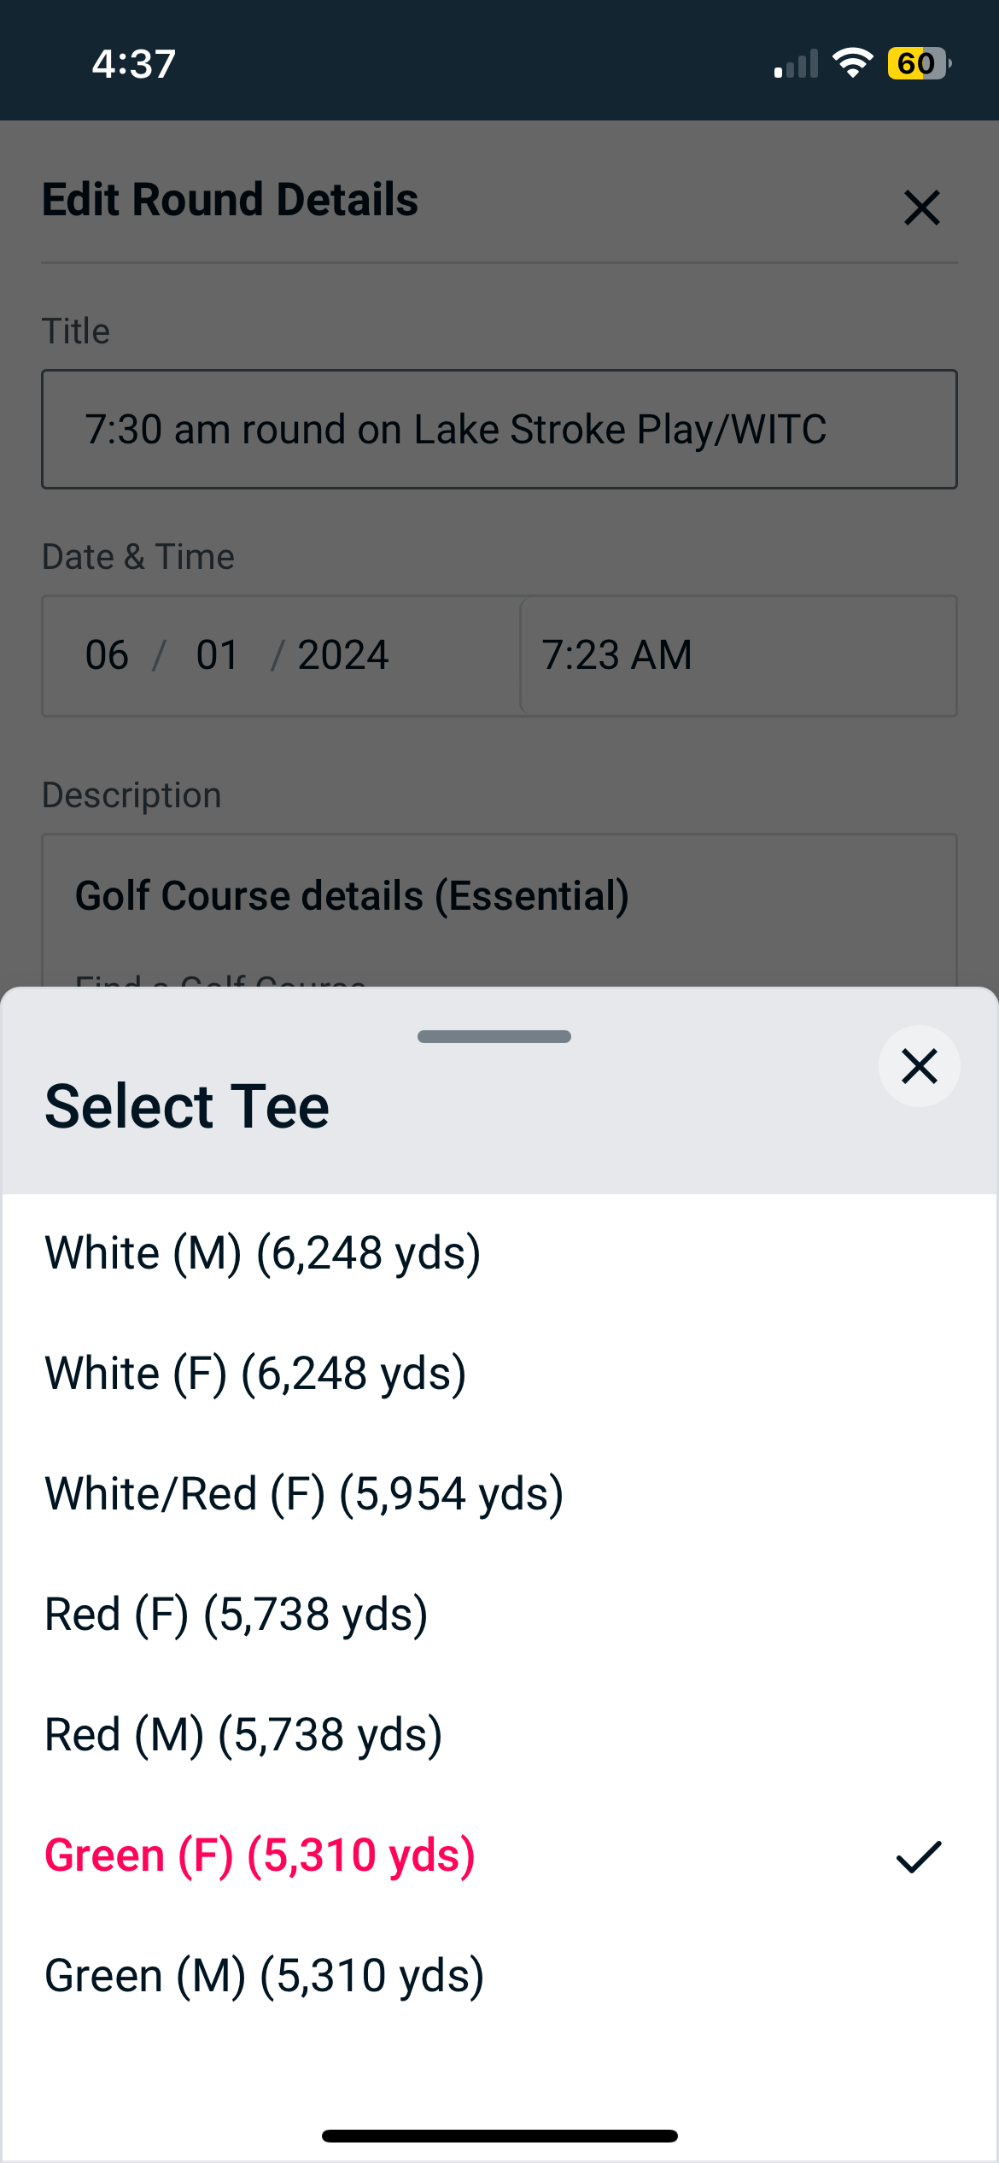The width and height of the screenshot is (999, 2163).
Task: Tap the cellular signal bars
Action: (x=796, y=64)
